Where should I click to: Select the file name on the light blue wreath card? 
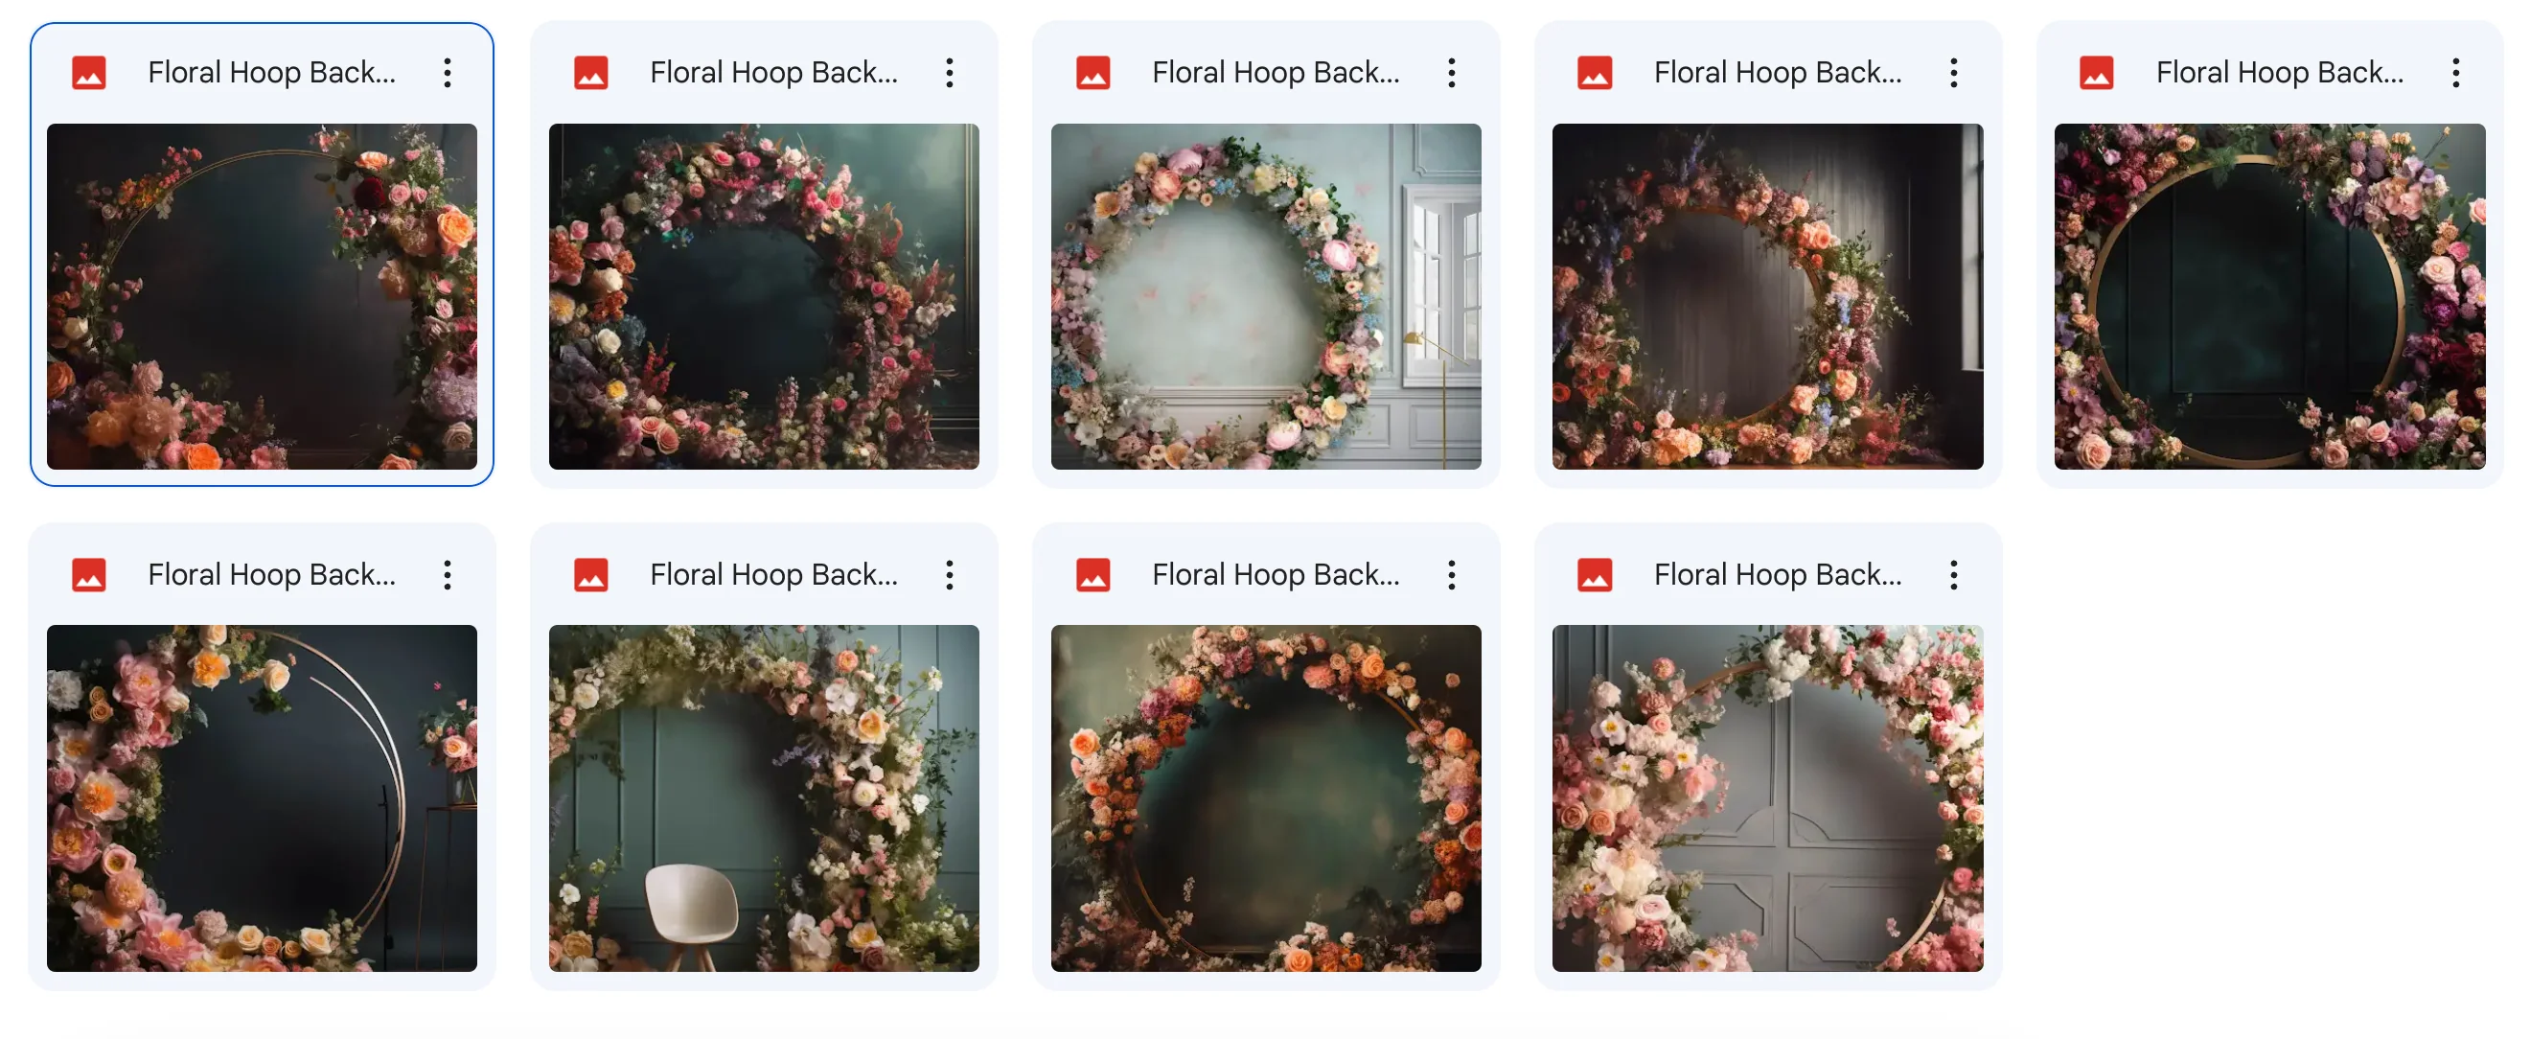[x=1276, y=73]
